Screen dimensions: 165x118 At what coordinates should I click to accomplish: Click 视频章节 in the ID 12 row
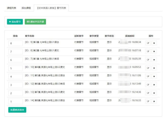[94, 84]
